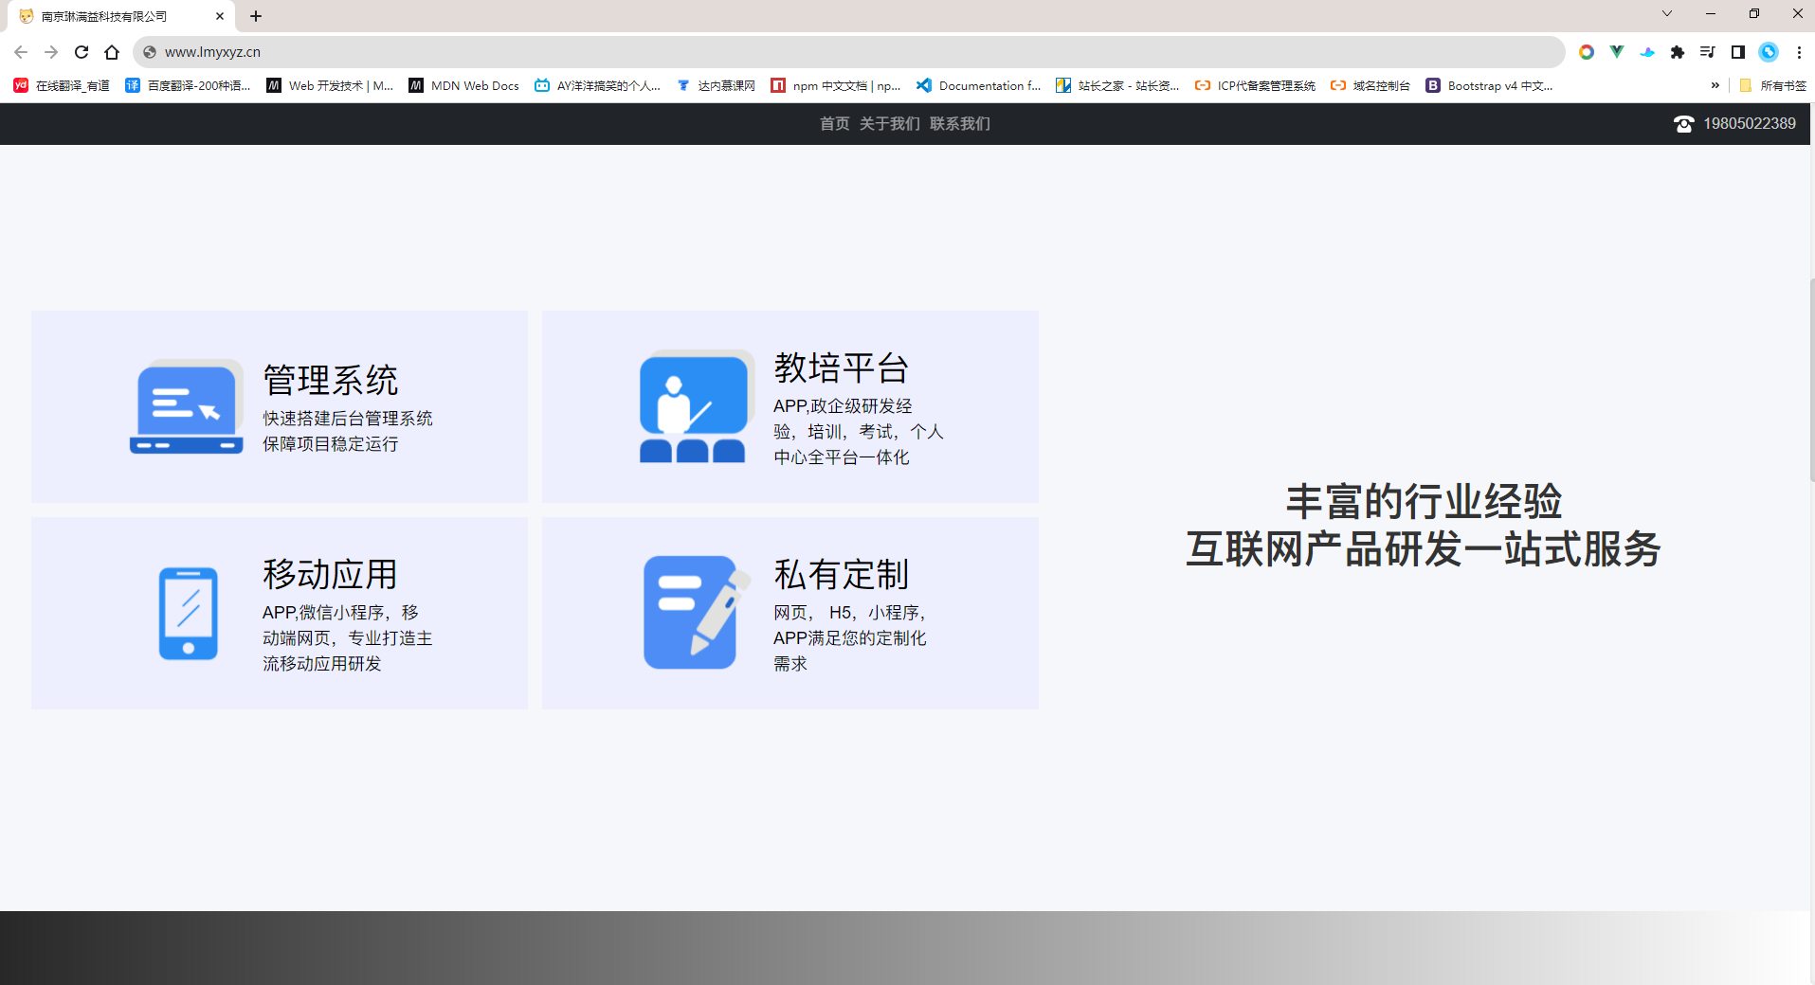This screenshot has width=1815, height=985.
Task: Open 联系我们 in site navigation
Action: click(959, 123)
